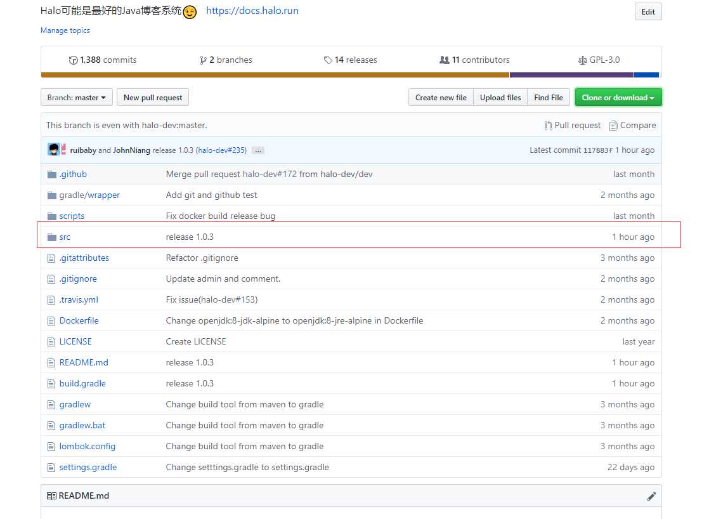
Task: Click the Pull request icon
Action: point(548,126)
